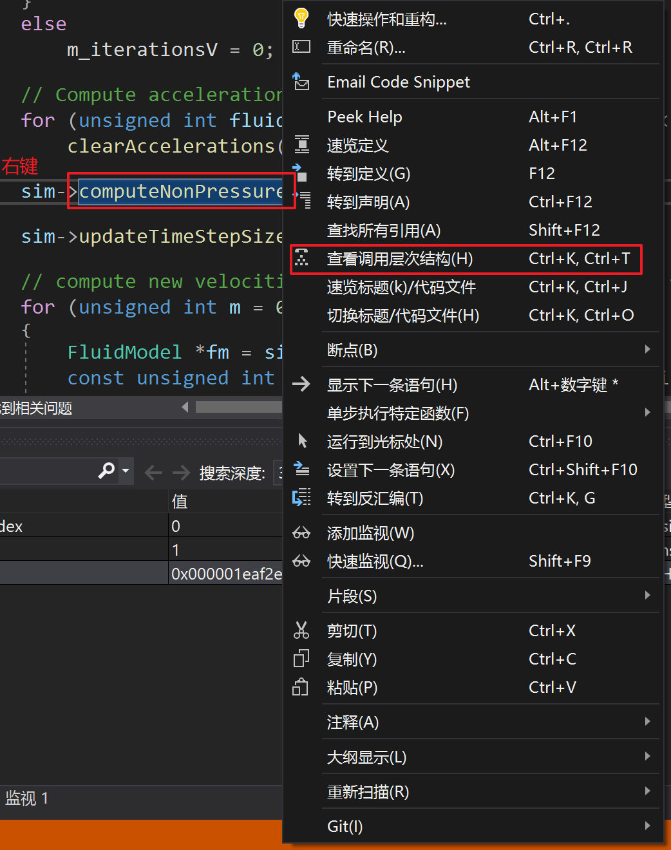Click the set next statement icon beside 设置下一条语句
The width and height of the screenshot is (671, 850).
coord(301,469)
